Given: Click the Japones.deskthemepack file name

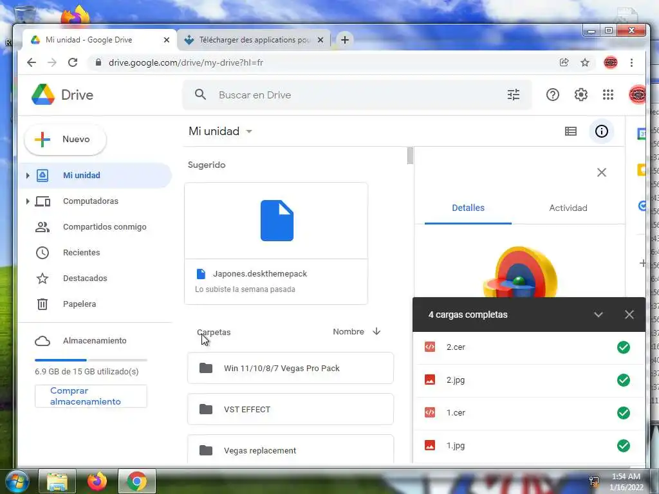Looking at the screenshot, I should point(260,274).
